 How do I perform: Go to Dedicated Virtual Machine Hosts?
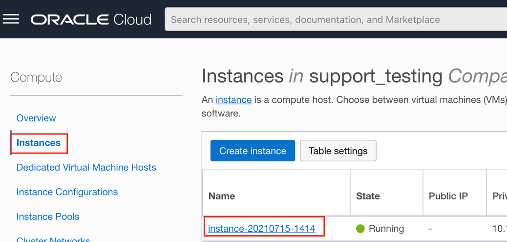click(86, 167)
